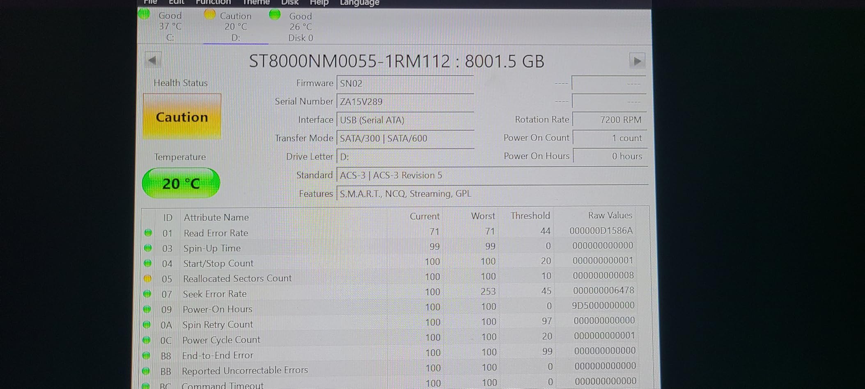Click the green icon for Start/Stop Count
This screenshot has height=389, width=865.
coord(148,263)
